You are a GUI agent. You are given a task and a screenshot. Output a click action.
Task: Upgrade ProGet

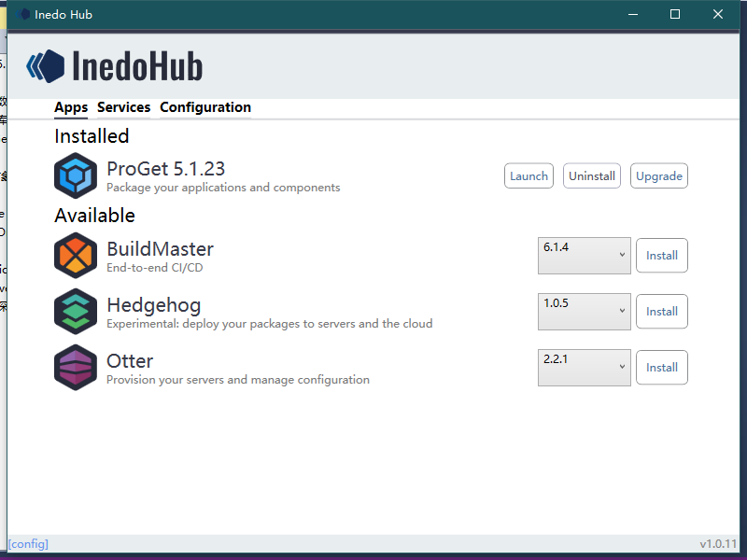[x=659, y=175]
